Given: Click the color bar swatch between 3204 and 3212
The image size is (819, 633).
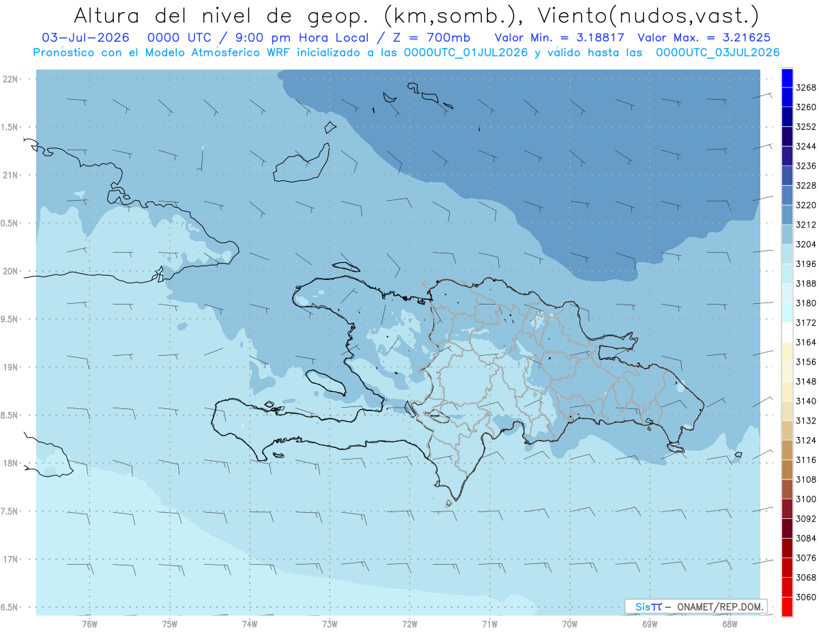Looking at the screenshot, I should point(787,234).
